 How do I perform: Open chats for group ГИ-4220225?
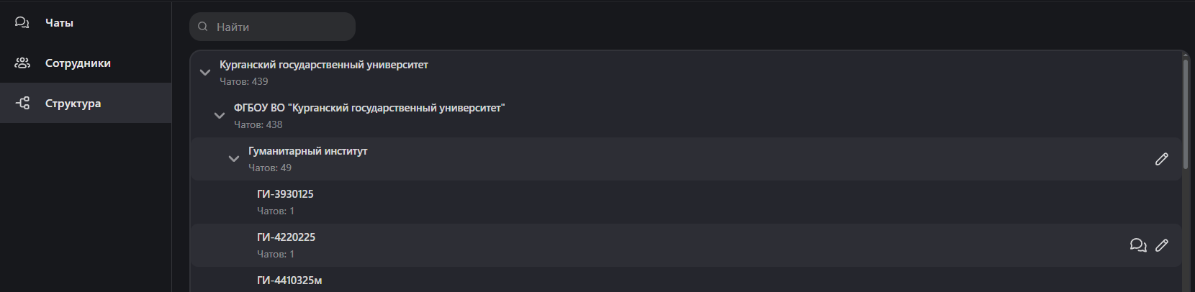tap(1137, 245)
